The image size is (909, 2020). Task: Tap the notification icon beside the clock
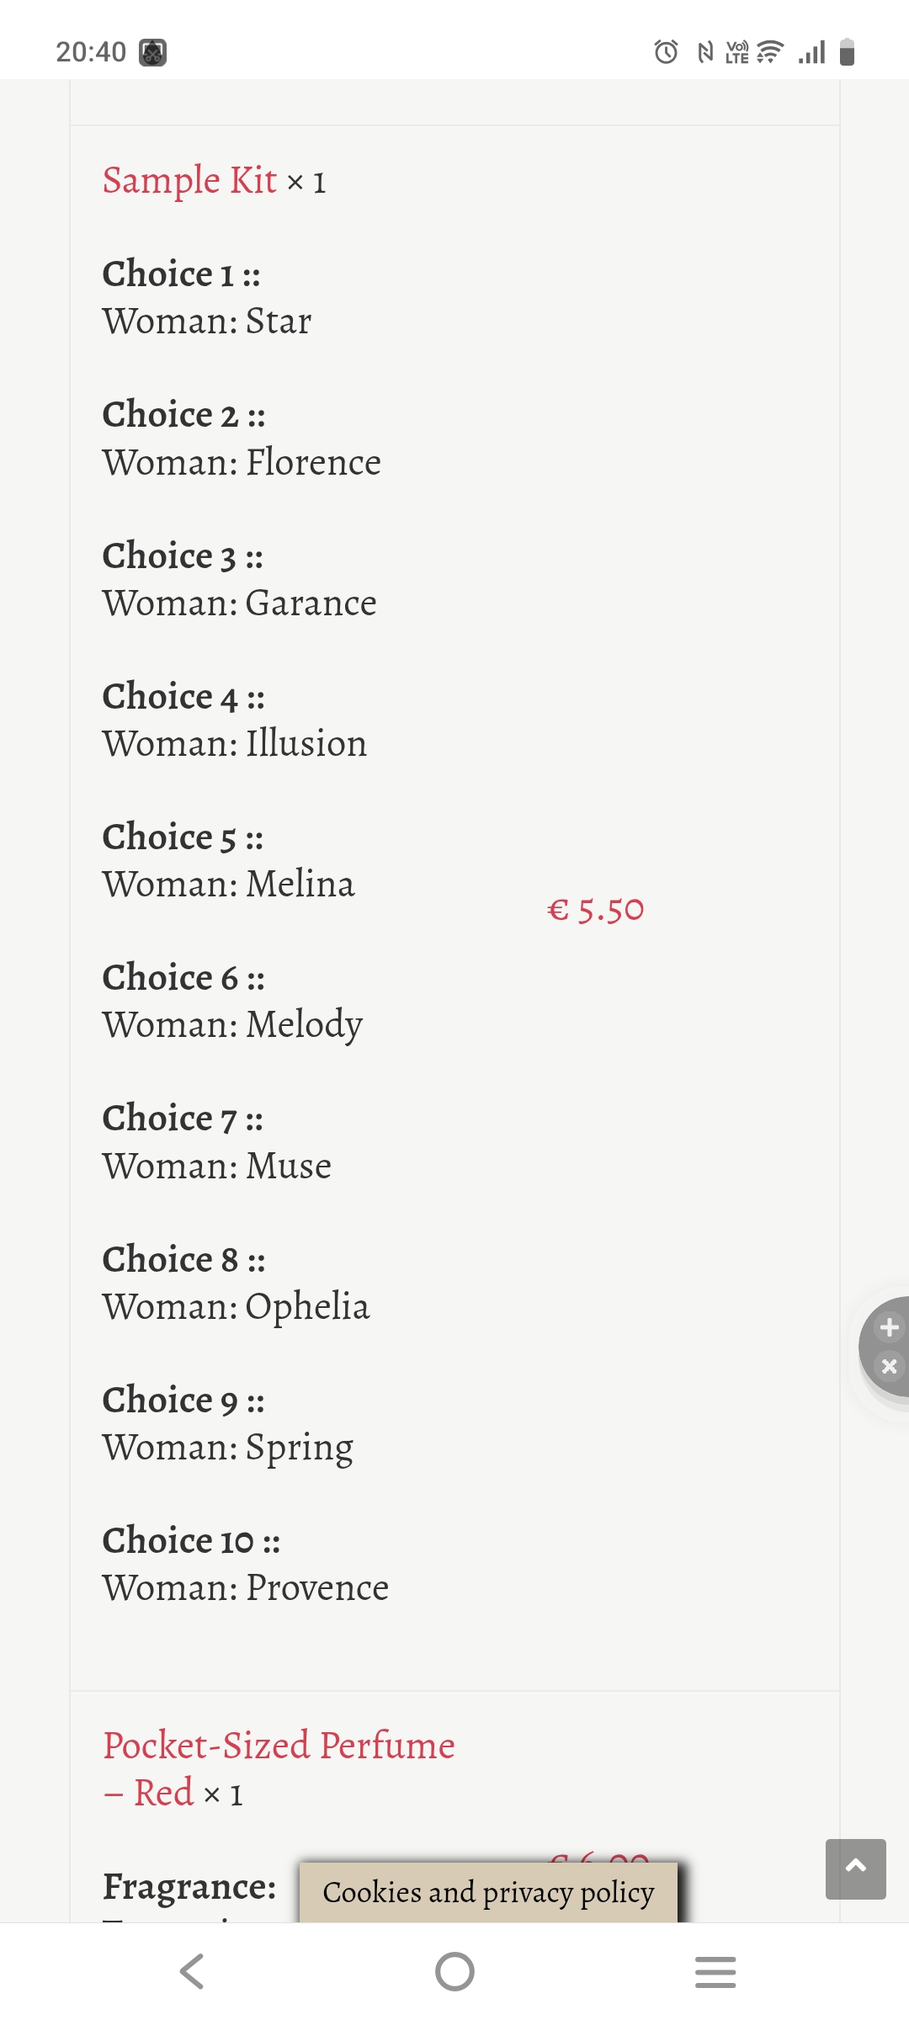(x=152, y=52)
